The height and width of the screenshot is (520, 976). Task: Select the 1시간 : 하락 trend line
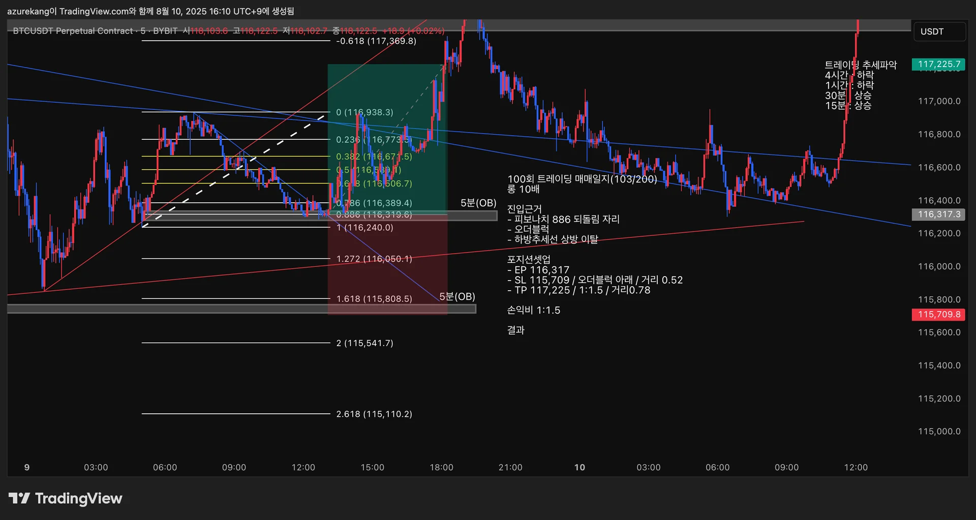click(x=849, y=85)
